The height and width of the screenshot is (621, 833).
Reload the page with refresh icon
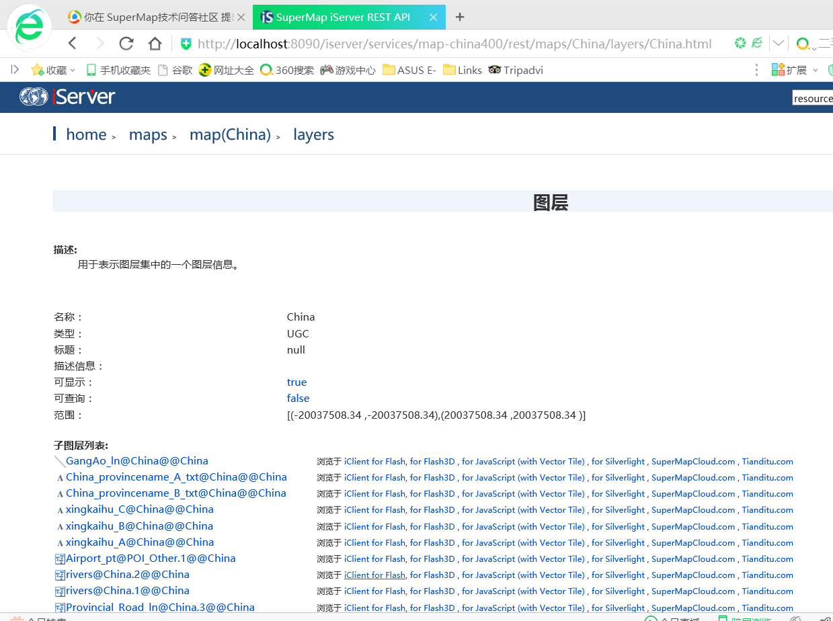pos(126,44)
